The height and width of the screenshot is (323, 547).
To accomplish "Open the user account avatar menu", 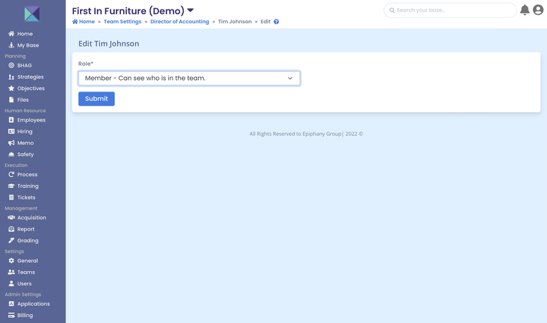I will (538, 10).
